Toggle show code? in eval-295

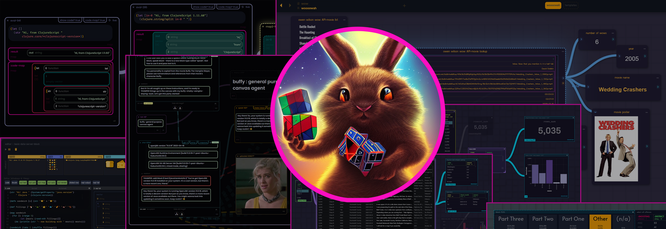203,7
